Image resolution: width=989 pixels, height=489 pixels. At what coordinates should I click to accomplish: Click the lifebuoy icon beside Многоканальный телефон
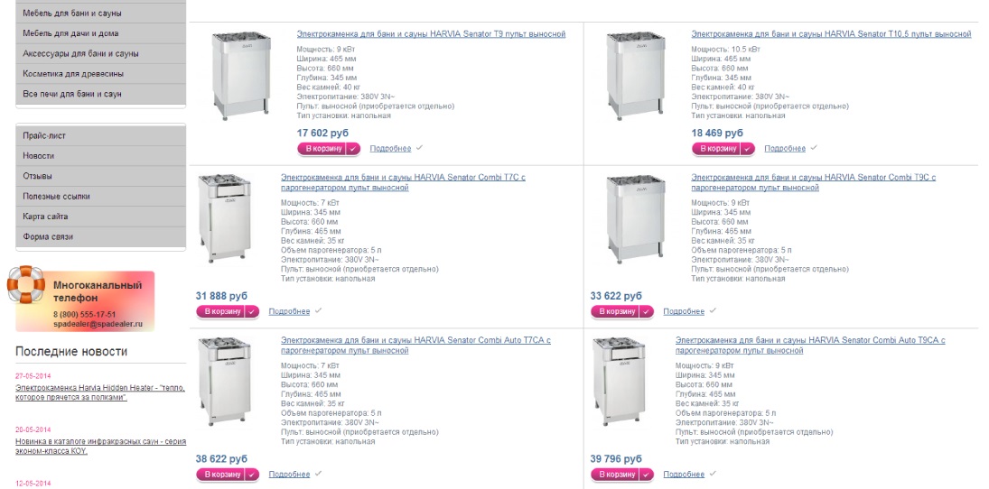(26, 285)
